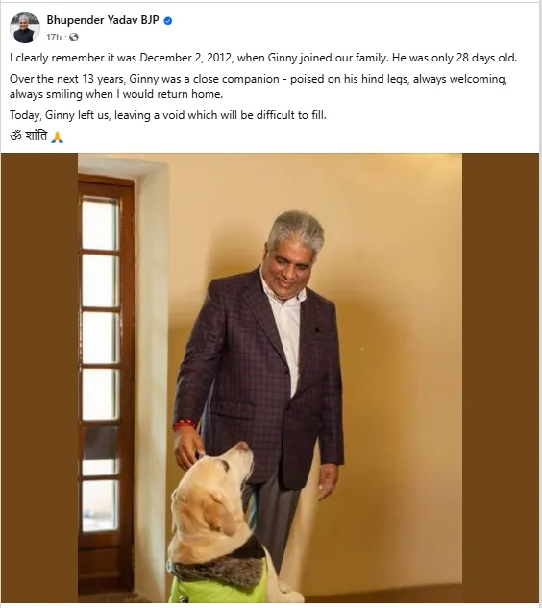Click the 'Today, Ginny left us' sentence
Image resolution: width=542 pixels, height=608 pixels.
click(x=168, y=115)
